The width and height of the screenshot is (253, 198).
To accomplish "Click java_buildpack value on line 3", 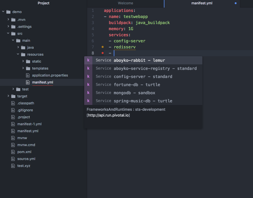I will point(153,23).
